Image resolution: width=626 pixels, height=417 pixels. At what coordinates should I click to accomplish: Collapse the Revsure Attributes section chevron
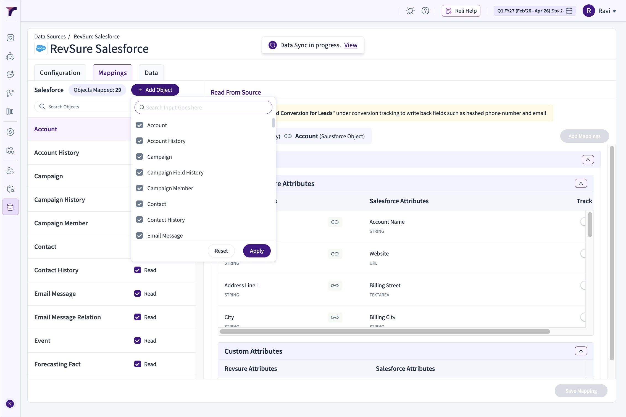(581, 184)
